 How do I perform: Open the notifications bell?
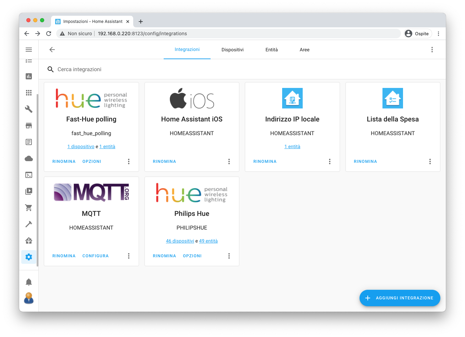click(29, 282)
